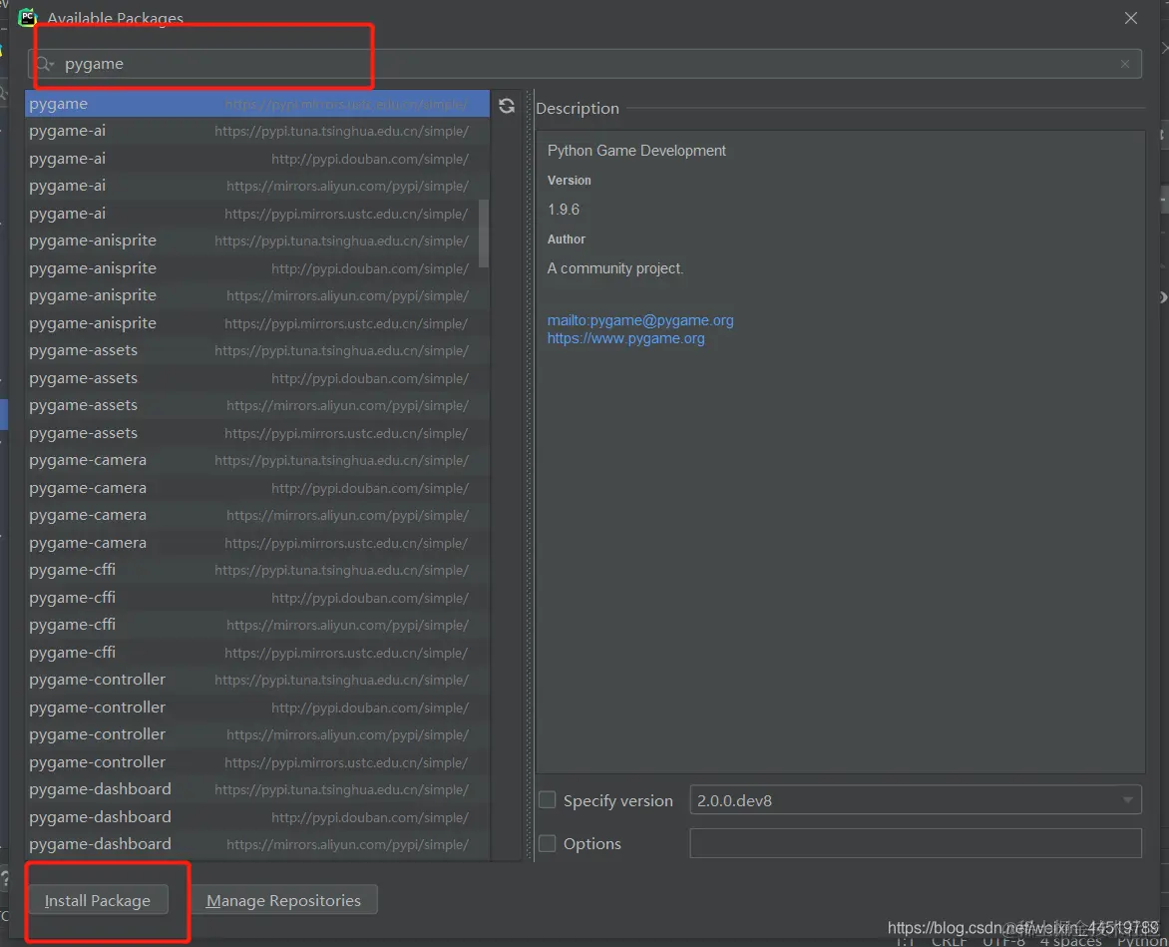Image resolution: width=1169 pixels, height=947 pixels.
Task: Select pygame-assets from the tsinghua repository
Action: click(257, 350)
